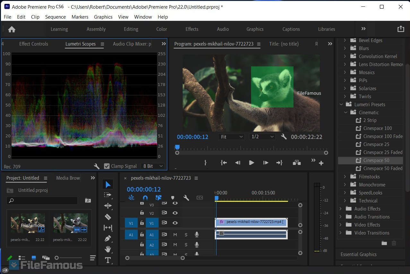Open the button editor plus icon
Screen dimensions: 410x274
(x=321, y=163)
